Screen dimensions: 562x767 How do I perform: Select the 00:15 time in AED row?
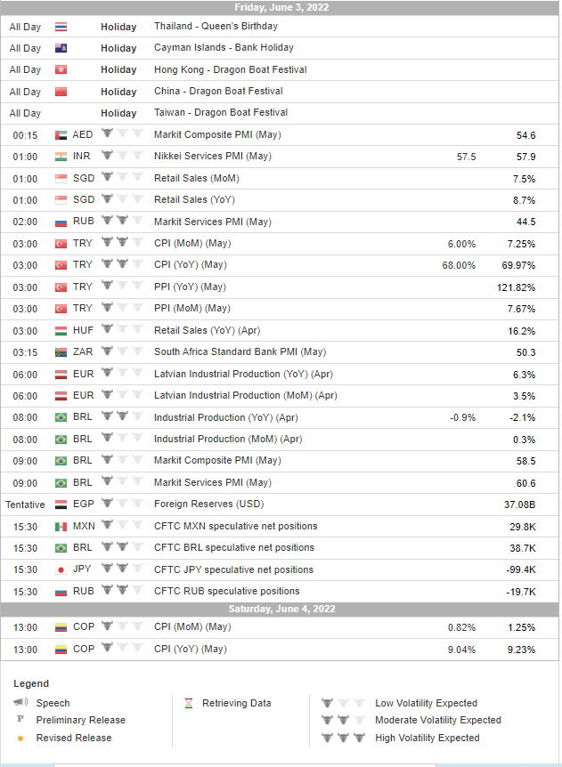(25, 135)
